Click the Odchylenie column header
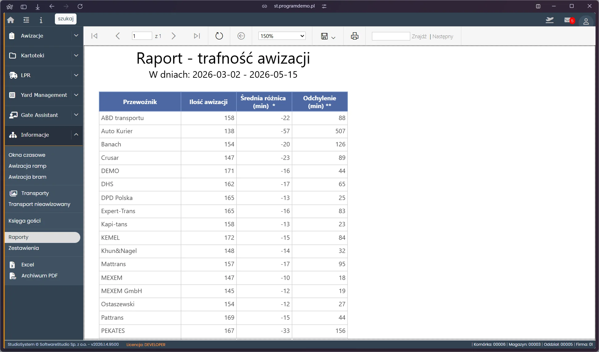The width and height of the screenshot is (599, 352). 320,102
